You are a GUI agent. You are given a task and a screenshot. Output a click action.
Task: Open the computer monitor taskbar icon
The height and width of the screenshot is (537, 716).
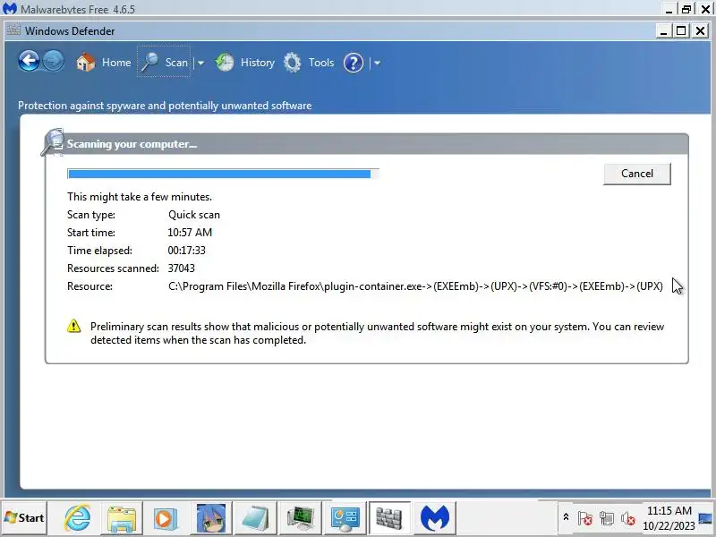300,518
